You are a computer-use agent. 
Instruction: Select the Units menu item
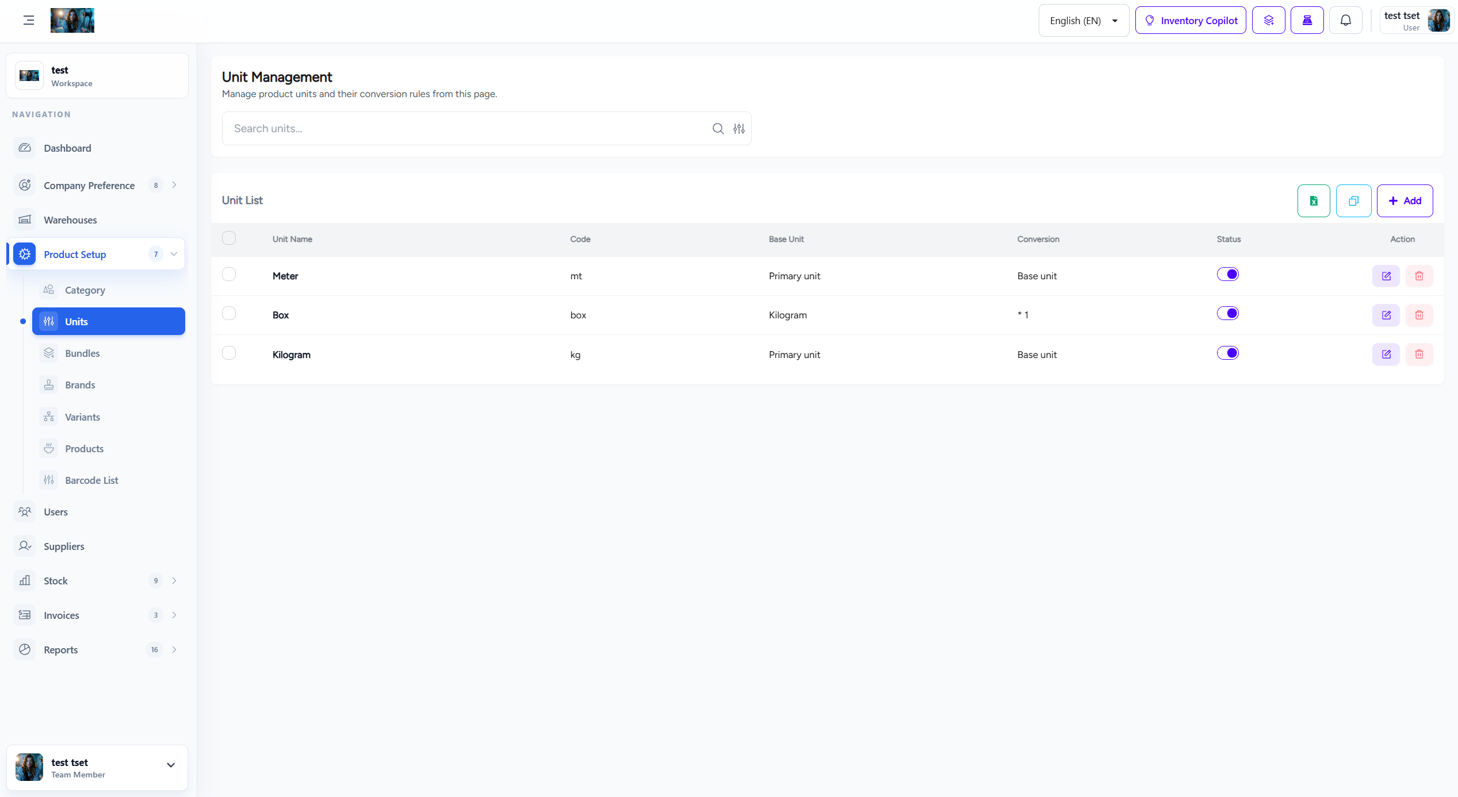click(x=109, y=321)
